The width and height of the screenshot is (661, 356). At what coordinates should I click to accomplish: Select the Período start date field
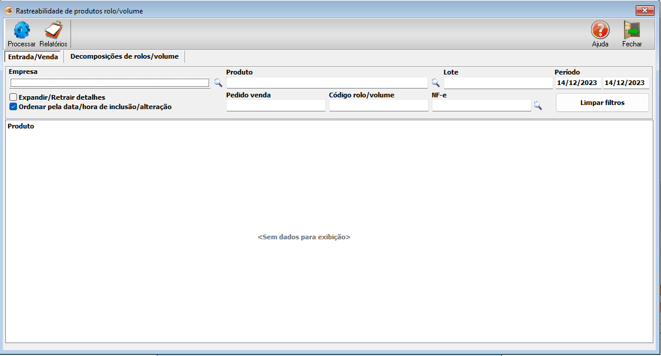578,83
